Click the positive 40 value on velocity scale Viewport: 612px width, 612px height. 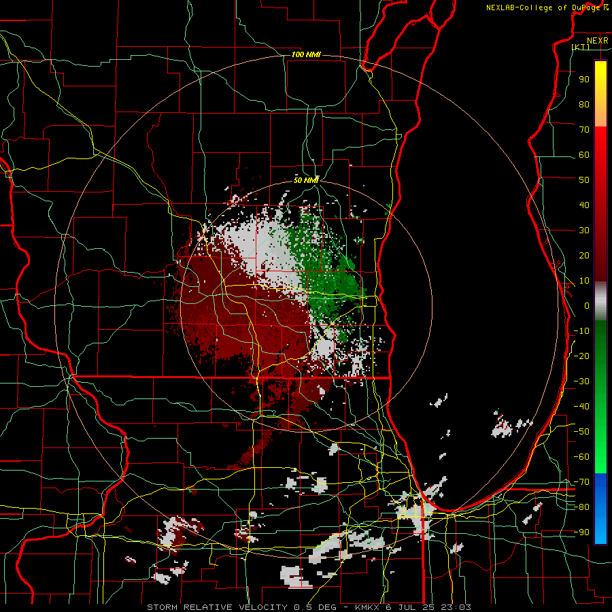click(x=584, y=205)
